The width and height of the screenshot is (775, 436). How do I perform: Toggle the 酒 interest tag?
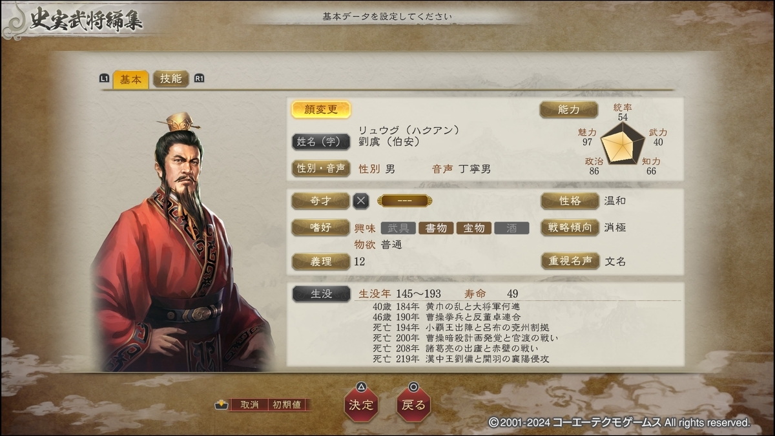click(512, 228)
